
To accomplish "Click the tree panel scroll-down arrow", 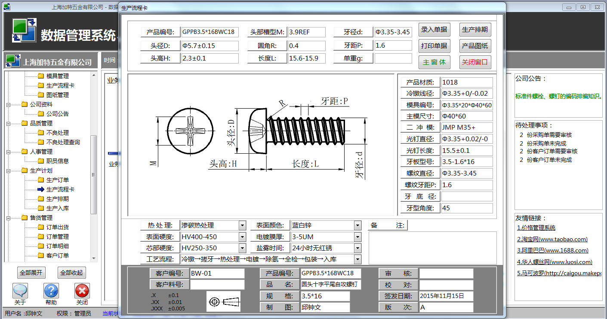I will pyautogui.click(x=94, y=258).
